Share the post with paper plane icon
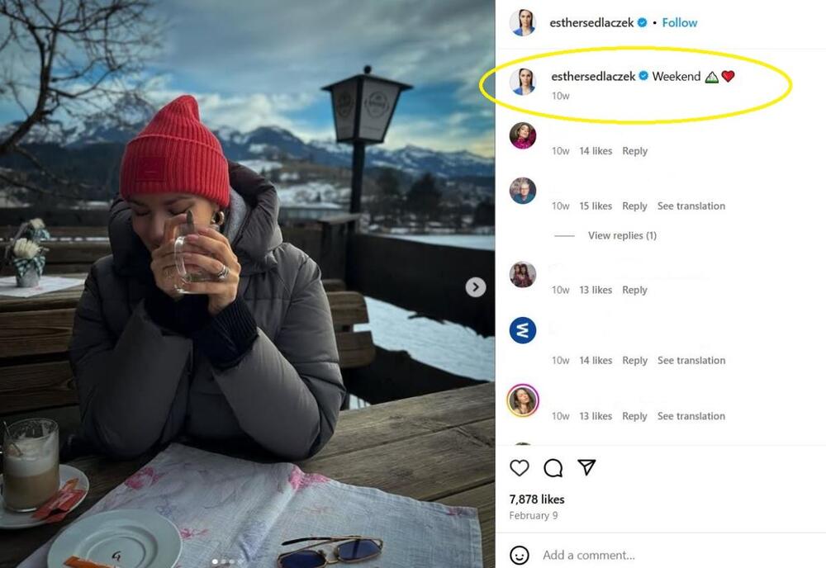The height and width of the screenshot is (568, 826). coord(586,468)
